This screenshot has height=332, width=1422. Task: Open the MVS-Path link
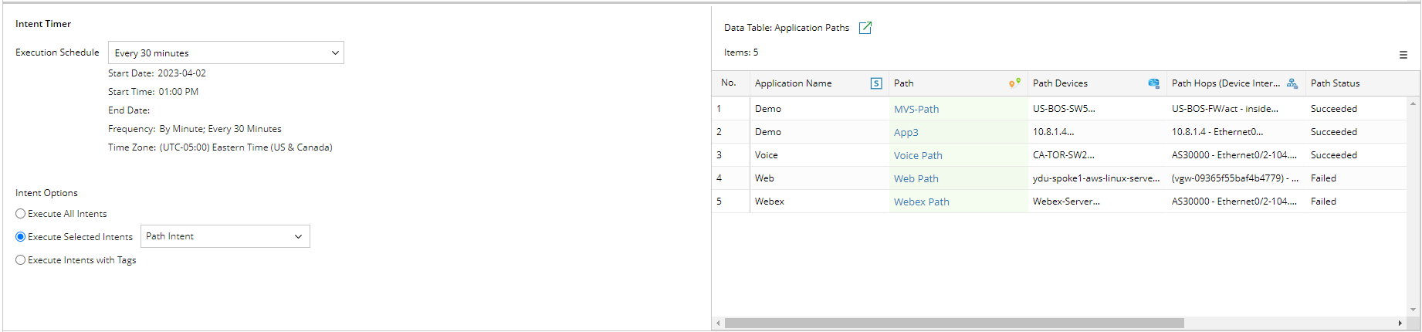916,109
